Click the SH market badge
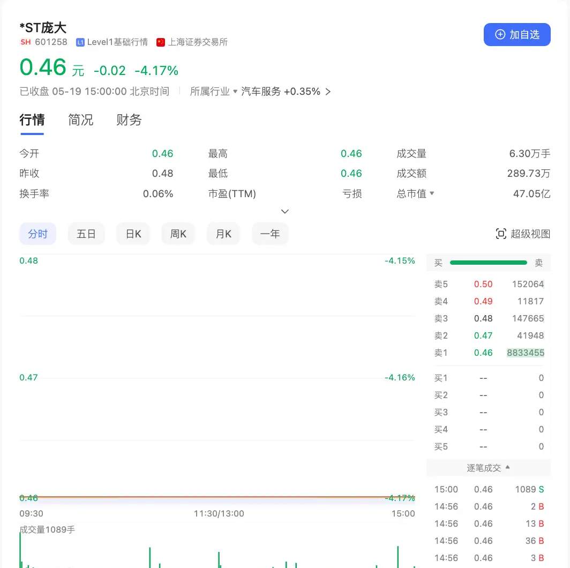The image size is (570, 568). click(26, 42)
